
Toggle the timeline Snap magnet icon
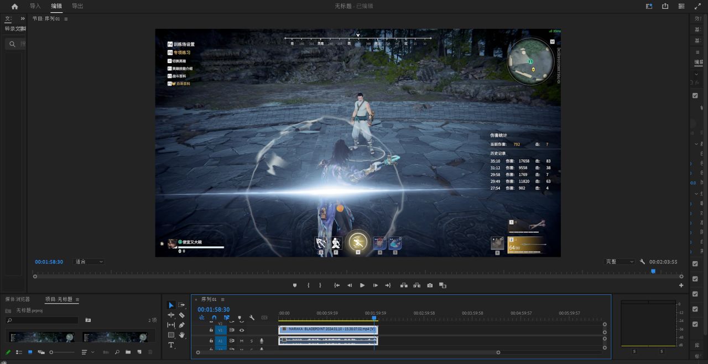[x=214, y=318]
